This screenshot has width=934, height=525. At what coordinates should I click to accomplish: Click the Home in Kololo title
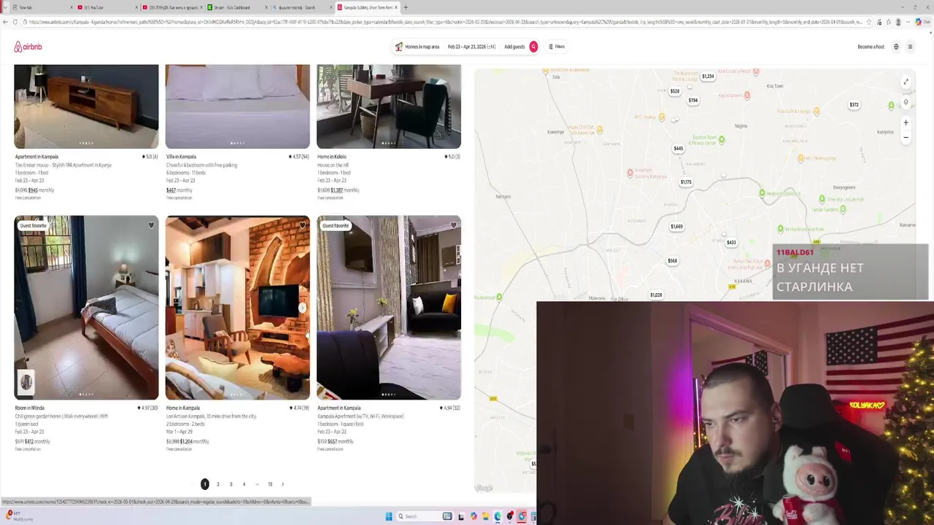click(332, 157)
